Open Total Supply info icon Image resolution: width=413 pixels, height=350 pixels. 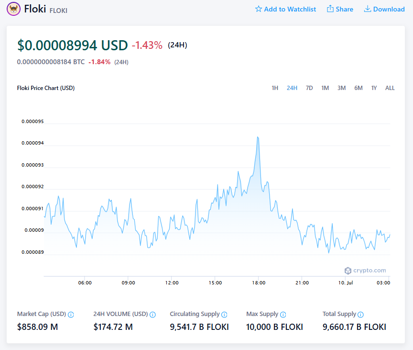[x=360, y=315]
